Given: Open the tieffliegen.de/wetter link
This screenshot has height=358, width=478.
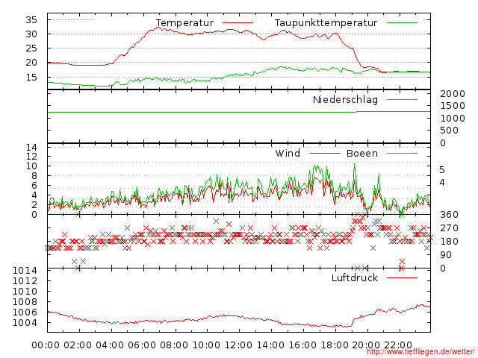Looking at the screenshot, I should (420, 352).
